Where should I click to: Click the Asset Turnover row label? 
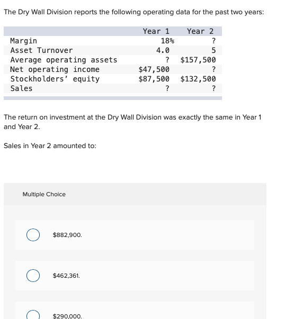pos(41,50)
